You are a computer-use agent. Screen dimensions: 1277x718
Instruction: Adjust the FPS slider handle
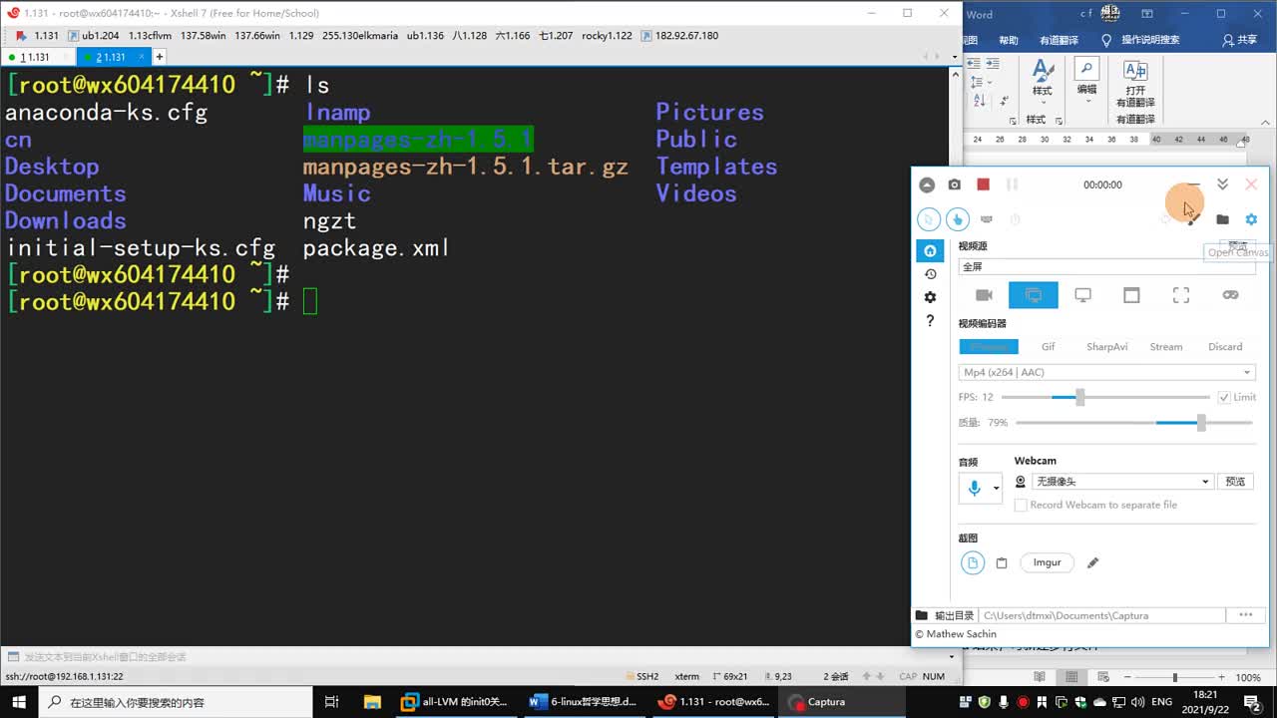point(1079,397)
